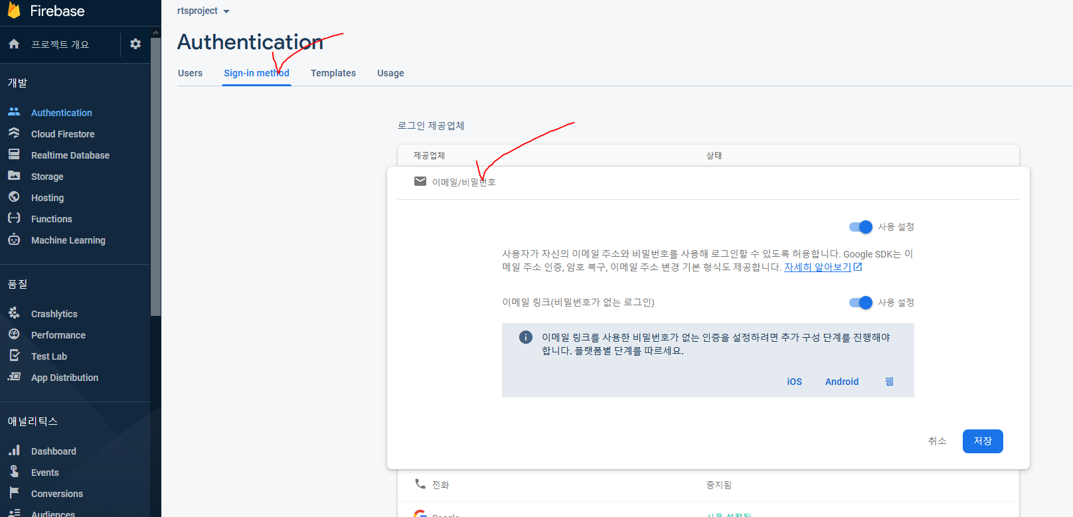Screen dimensions: 1073x517
Task: Open the 웹 web setup link
Action: point(889,382)
